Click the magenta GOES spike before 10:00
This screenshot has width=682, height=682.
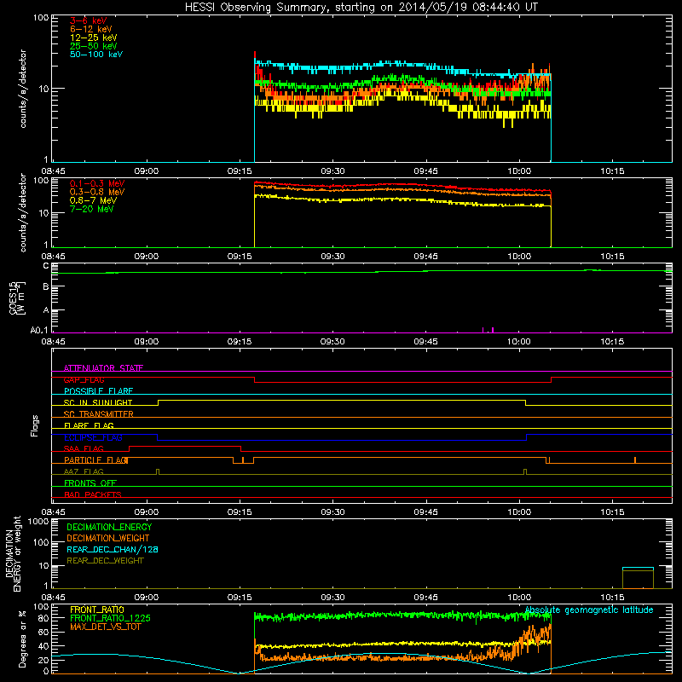493,330
